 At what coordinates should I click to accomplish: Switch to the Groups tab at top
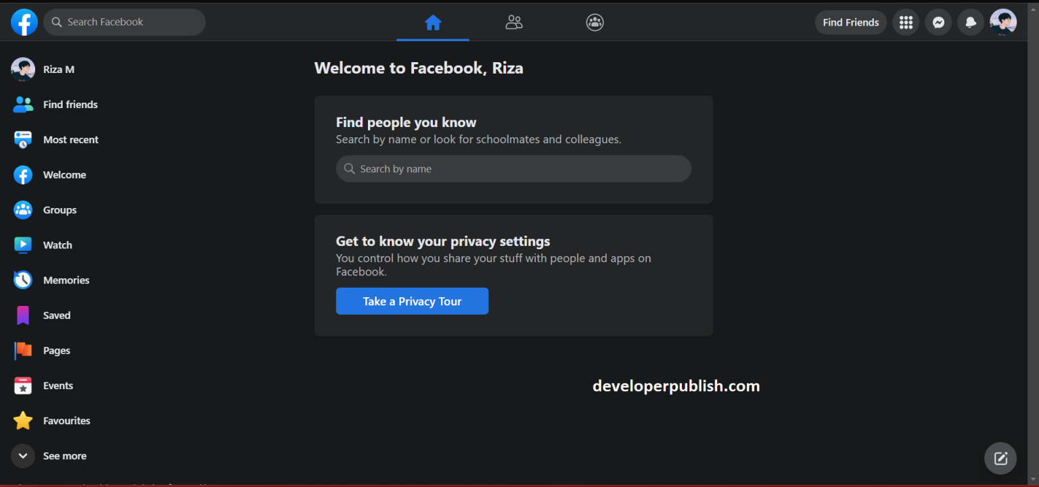click(595, 22)
